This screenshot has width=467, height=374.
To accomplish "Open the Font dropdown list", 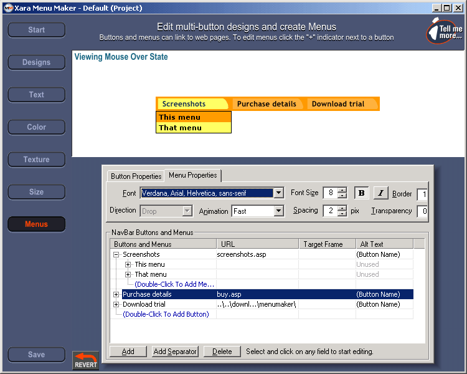I will point(278,193).
